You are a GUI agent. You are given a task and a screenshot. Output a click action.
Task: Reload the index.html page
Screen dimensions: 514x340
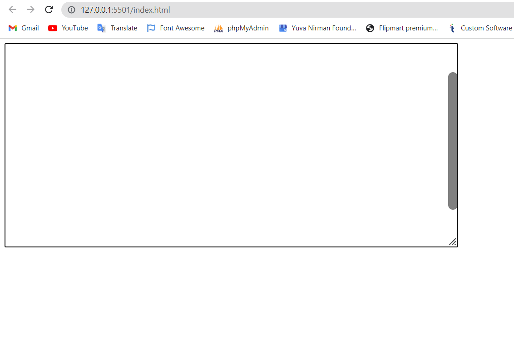point(49,10)
